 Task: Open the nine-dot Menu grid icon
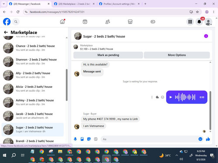point(190,22)
